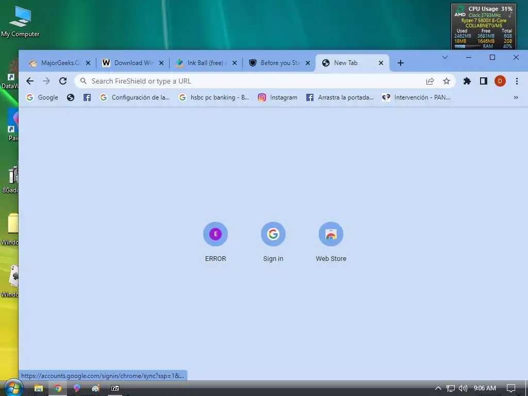Image resolution: width=528 pixels, height=396 pixels.
Task: Share this page via the share icon
Action: click(430, 81)
